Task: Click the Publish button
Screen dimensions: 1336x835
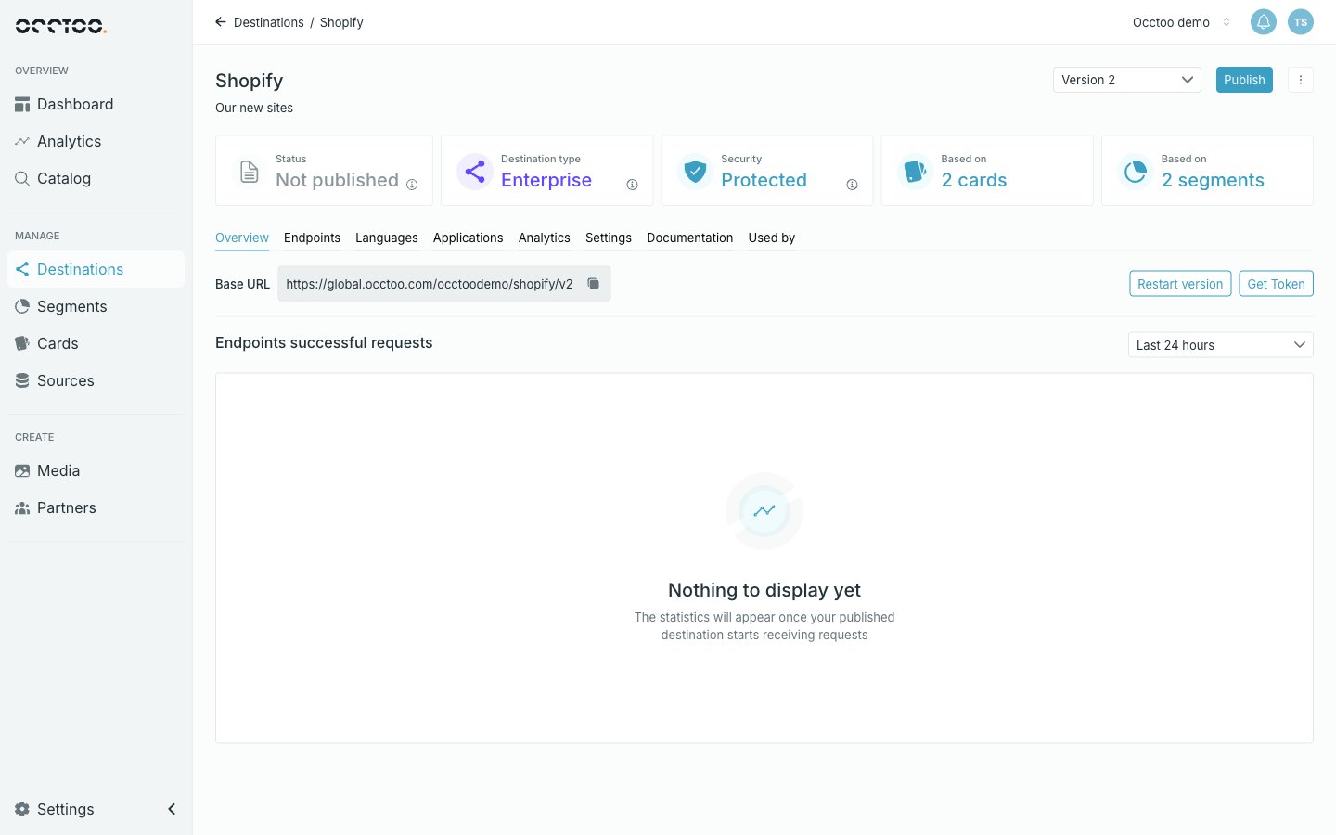Action: [x=1244, y=80]
